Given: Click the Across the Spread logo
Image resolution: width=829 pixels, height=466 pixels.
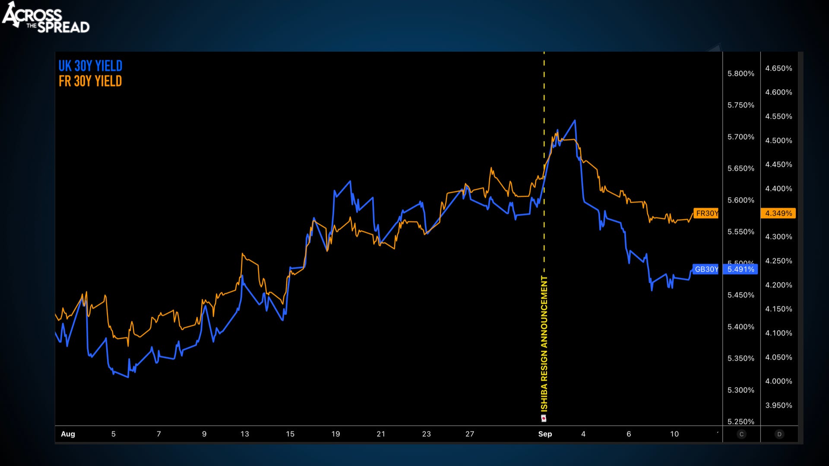Looking at the screenshot, I should (46, 18).
